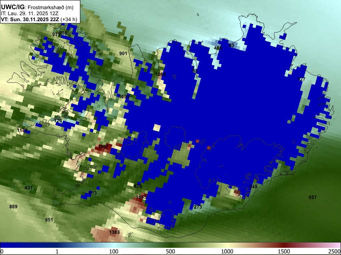The height and width of the screenshot is (255, 341).
Task: Pick the 1179 label on the west coast
Action: 22,130
